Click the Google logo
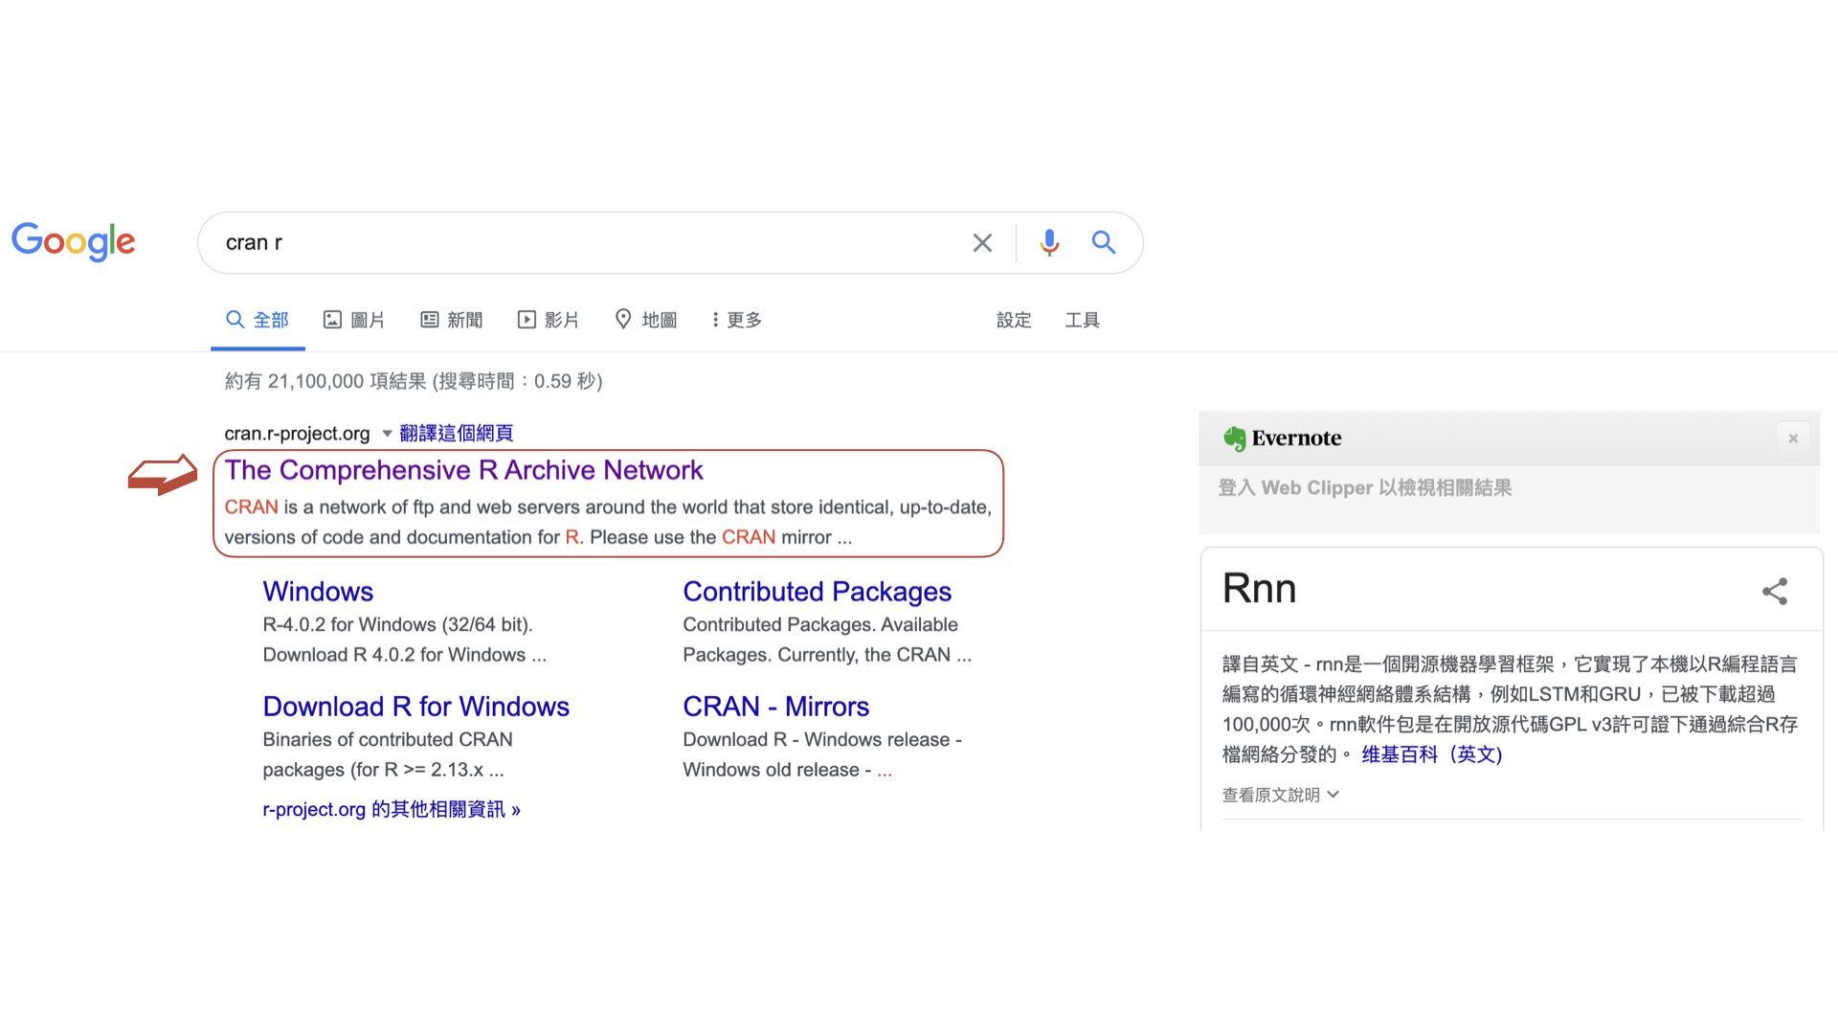Image resolution: width=1838 pixels, height=1034 pixels. click(x=74, y=241)
